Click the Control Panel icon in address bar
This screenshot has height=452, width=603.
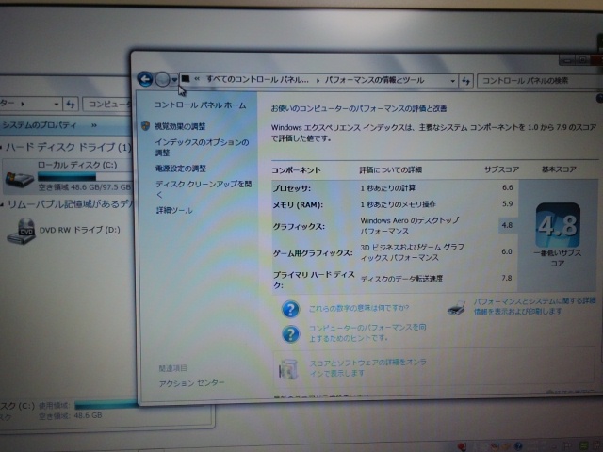tap(186, 79)
